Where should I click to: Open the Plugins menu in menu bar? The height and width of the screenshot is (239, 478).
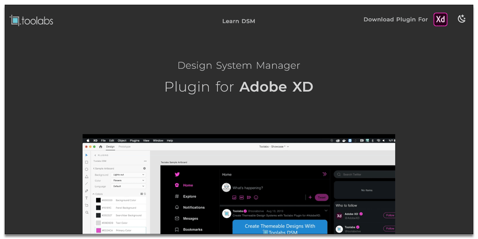(134, 141)
